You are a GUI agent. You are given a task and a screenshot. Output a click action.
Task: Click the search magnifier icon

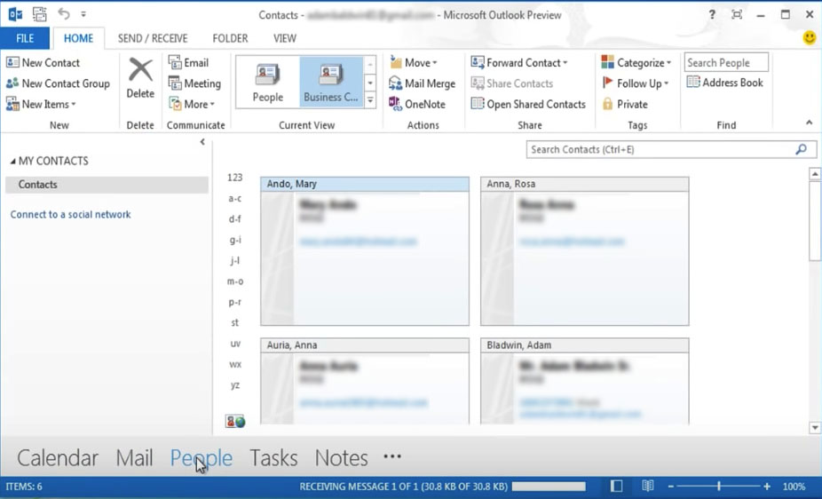(x=801, y=149)
